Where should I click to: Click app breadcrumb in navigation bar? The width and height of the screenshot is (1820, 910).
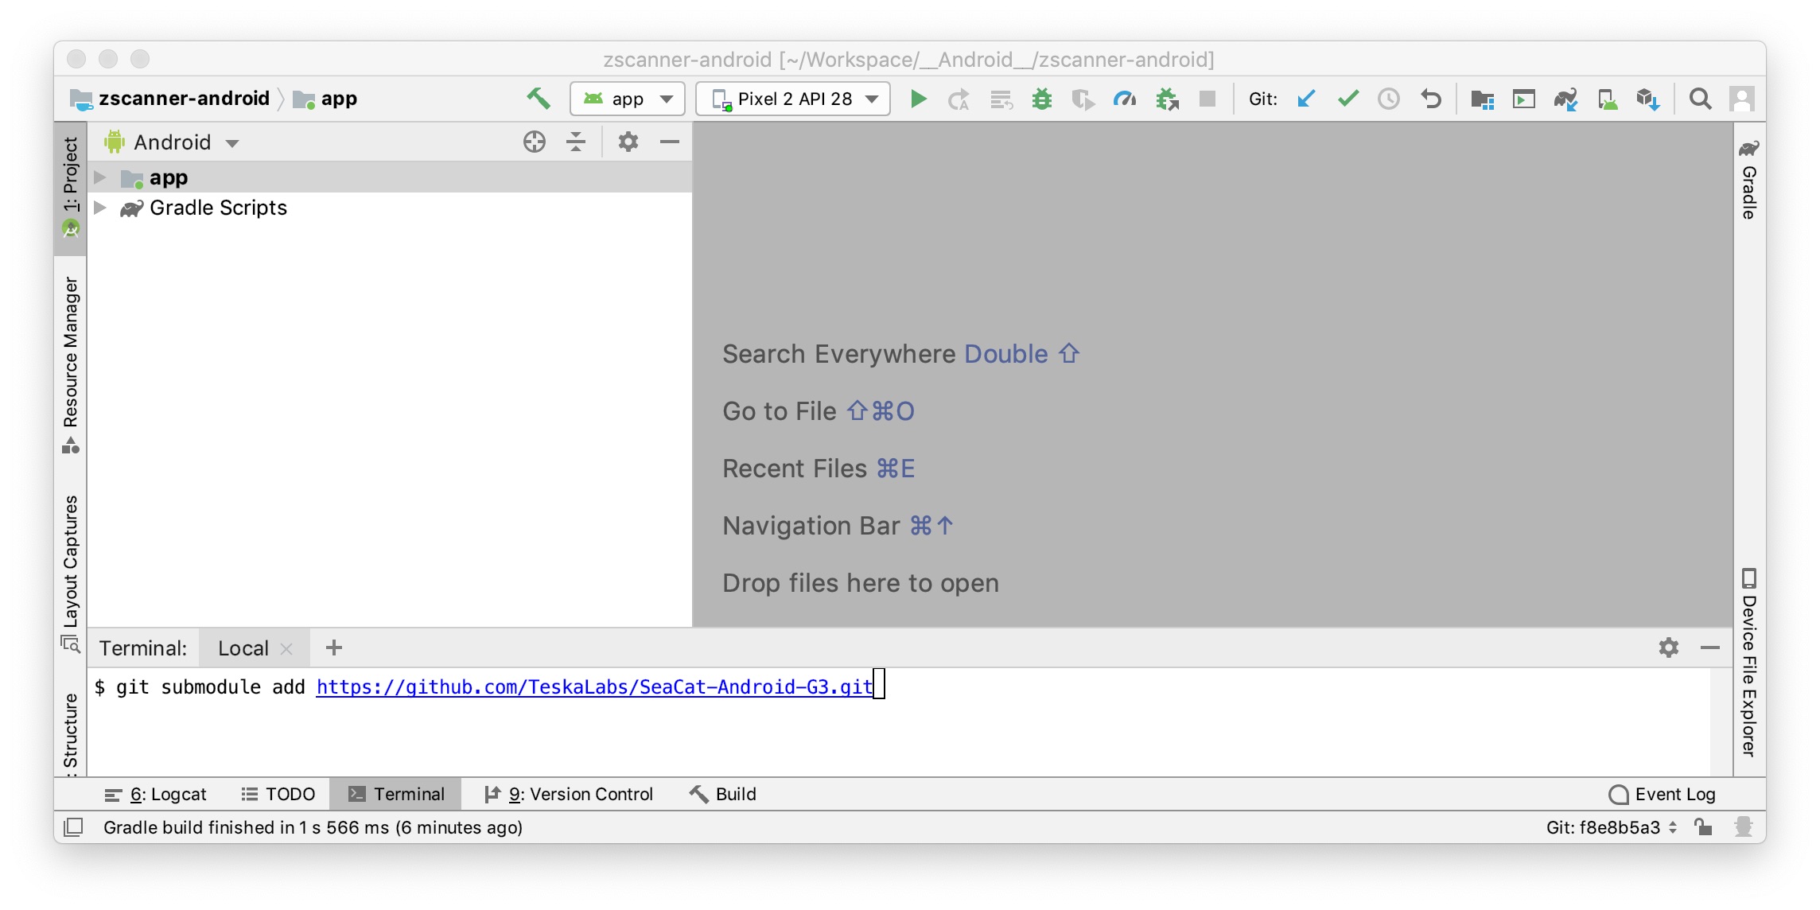(x=326, y=99)
